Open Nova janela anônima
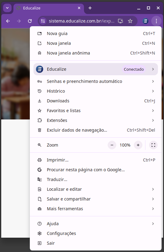164x252 pixels. (x=96, y=53)
